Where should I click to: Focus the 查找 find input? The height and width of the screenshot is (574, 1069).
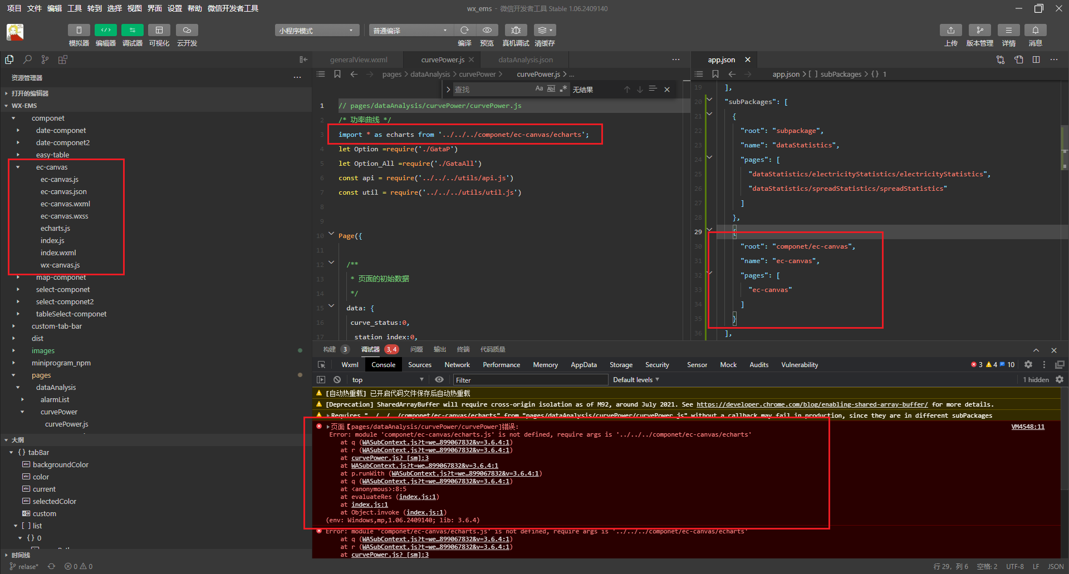[x=492, y=90]
